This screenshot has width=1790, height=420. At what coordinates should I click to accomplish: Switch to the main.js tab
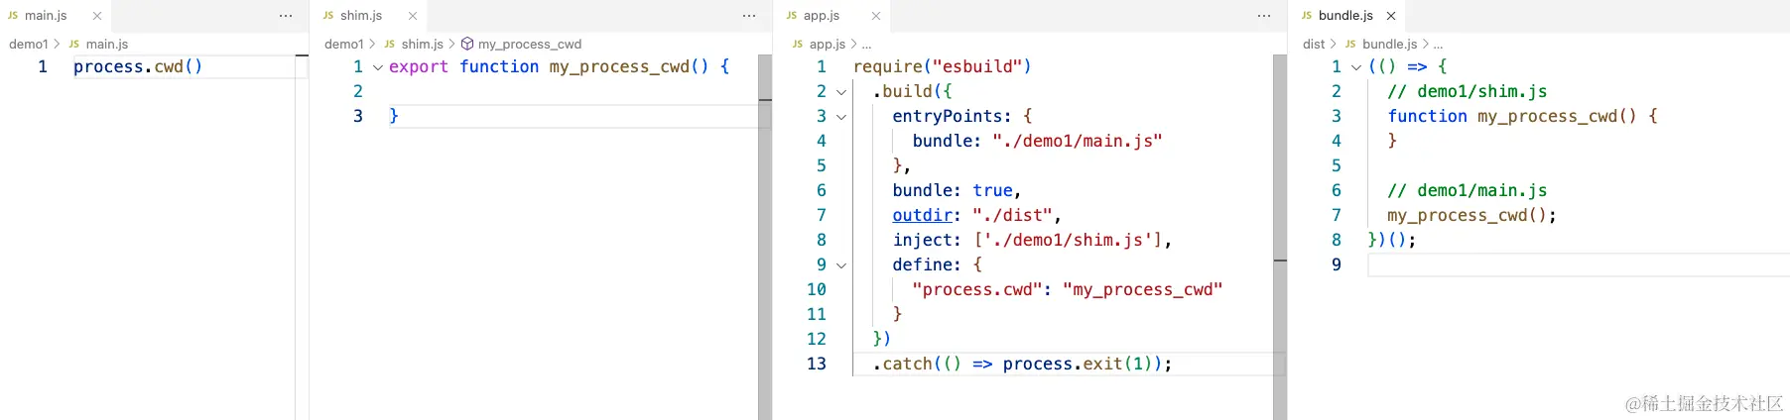[x=47, y=16]
